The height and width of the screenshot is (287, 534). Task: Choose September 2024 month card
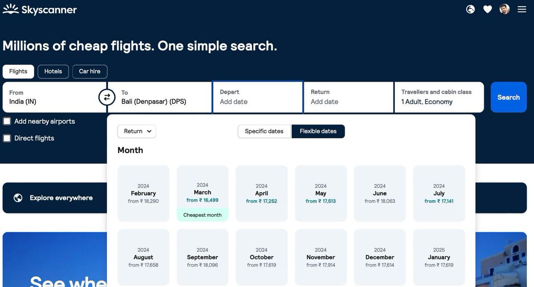point(202,257)
